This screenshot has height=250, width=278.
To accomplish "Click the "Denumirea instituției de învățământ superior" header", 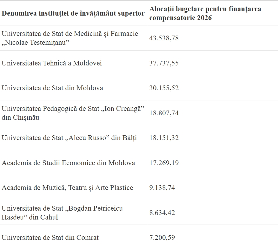I will (x=73, y=13).
